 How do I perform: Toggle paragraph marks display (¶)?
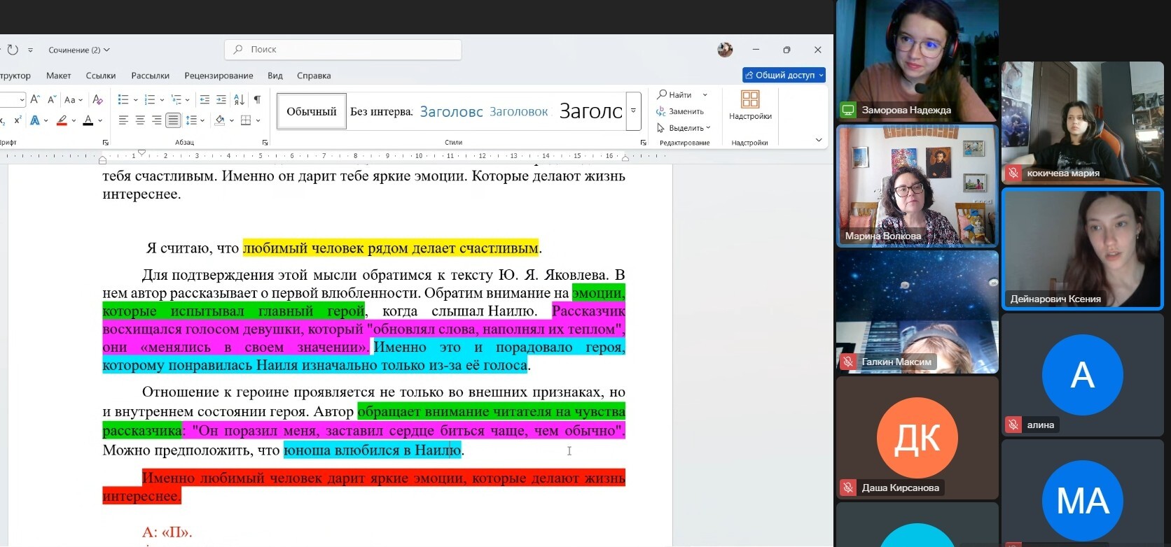click(257, 99)
